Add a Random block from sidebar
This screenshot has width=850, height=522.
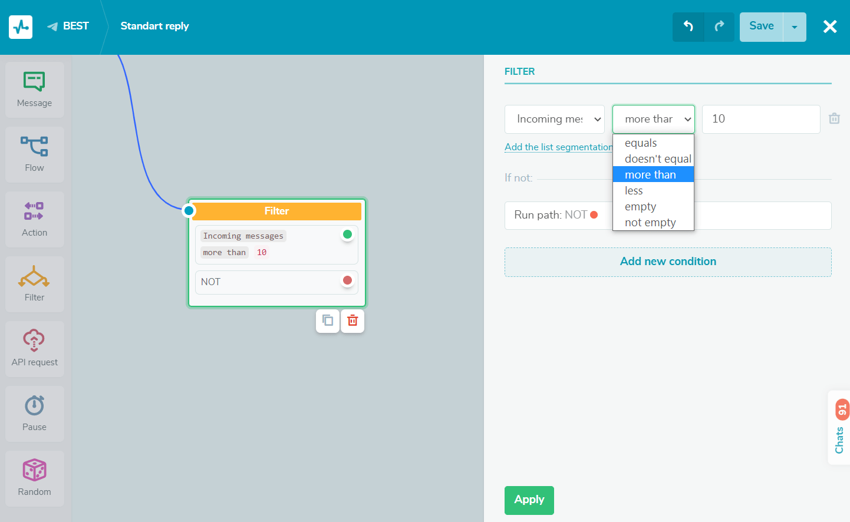(x=35, y=478)
